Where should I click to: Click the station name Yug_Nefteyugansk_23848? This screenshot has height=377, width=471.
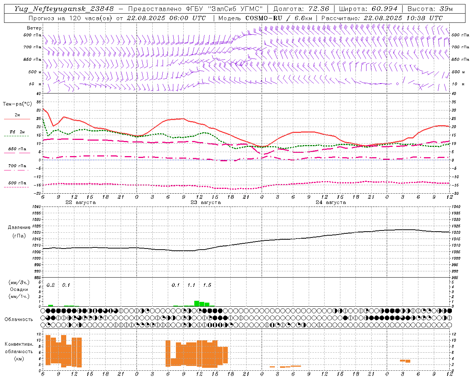64,9
